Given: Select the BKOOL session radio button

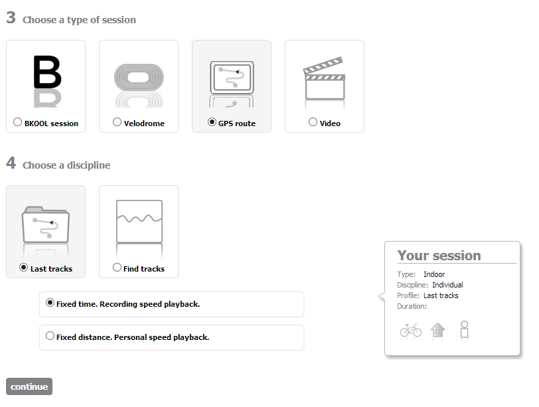Looking at the screenshot, I should click(x=17, y=122).
